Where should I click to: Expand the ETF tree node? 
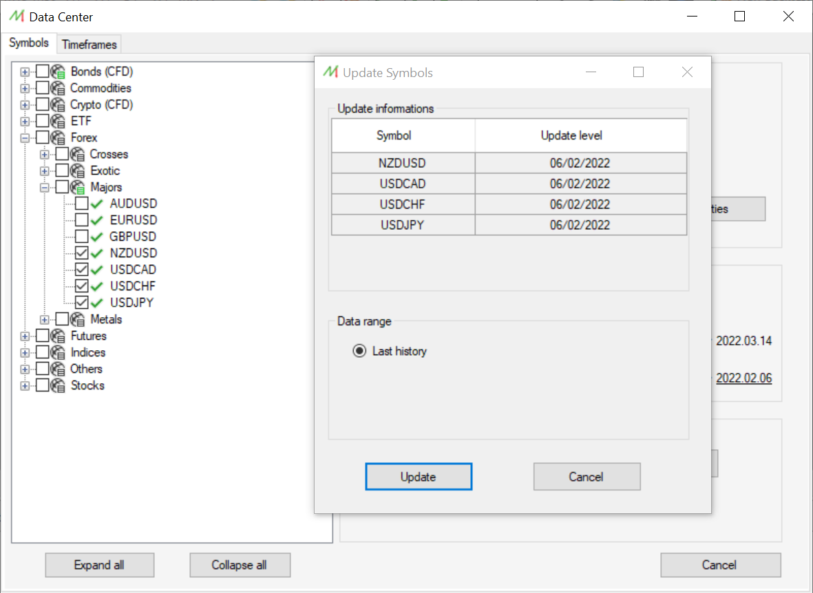(25, 122)
